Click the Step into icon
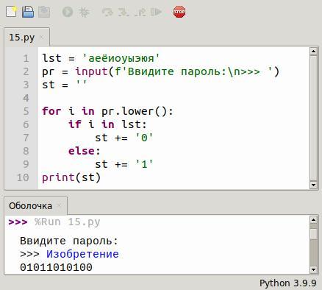 pos(124,12)
